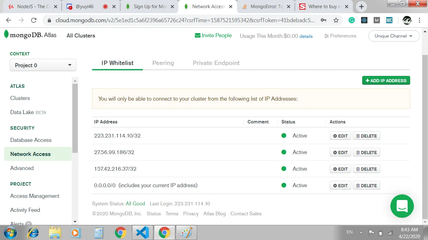This screenshot has width=428, height=240.
Task: Delete the 27.56.99.186/32 entry
Action: click(367, 152)
